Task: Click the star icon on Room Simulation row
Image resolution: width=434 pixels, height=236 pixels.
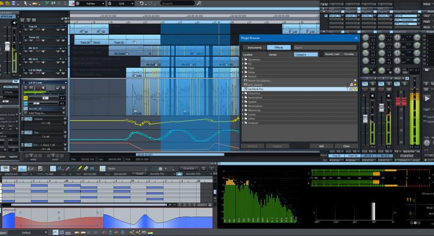Action: click(355, 80)
